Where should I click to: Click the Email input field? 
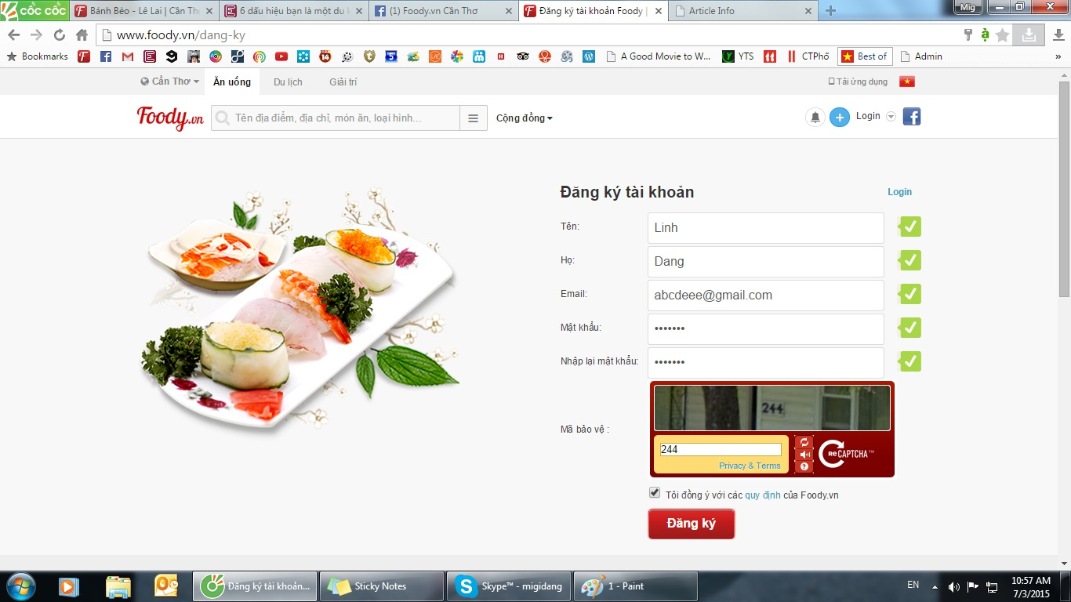click(x=765, y=296)
